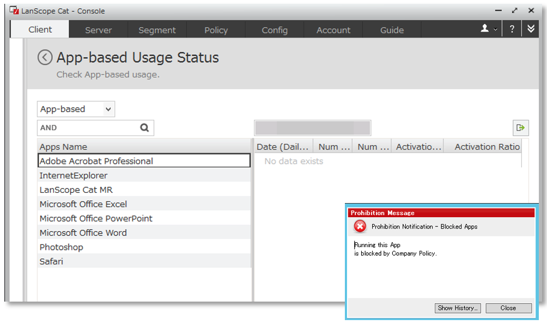Screen dimensions: 547x325
Task: Expand the double chevron menu icon
Action: coord(531,29)
